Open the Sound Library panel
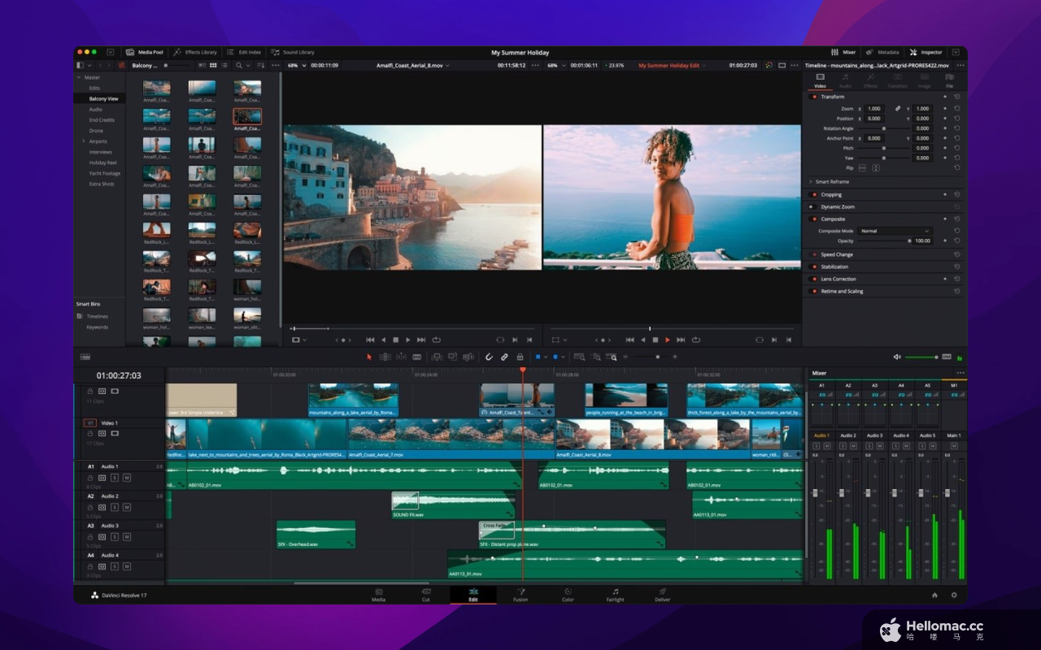Image resolution: width=1041 pixels, height=650 pixels. pyautogui.click(x=294, y=52)
